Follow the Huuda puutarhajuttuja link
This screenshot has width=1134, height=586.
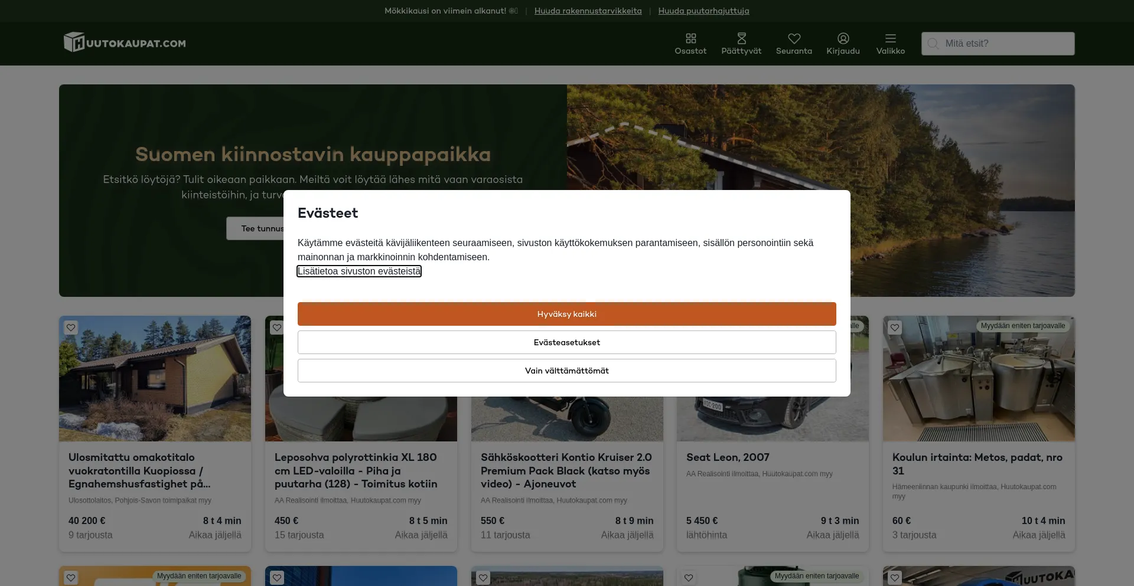pyautogui.click(x=703, y=11)
